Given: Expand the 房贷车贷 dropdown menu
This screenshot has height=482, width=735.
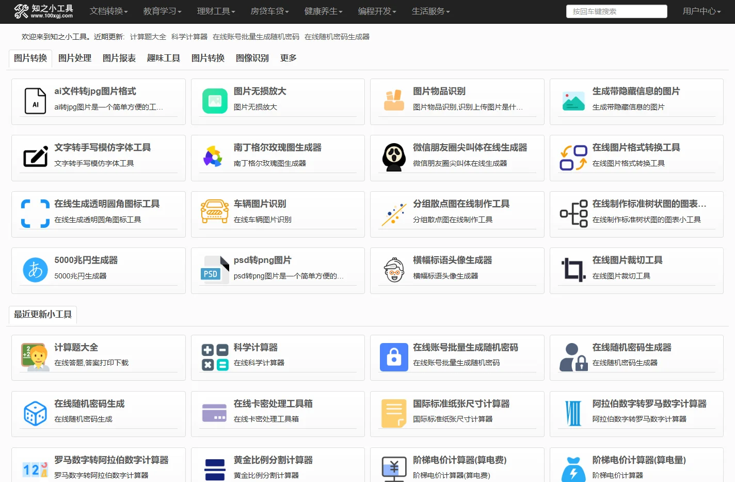Looking at the screenshot, I should [x=269, y=11].
